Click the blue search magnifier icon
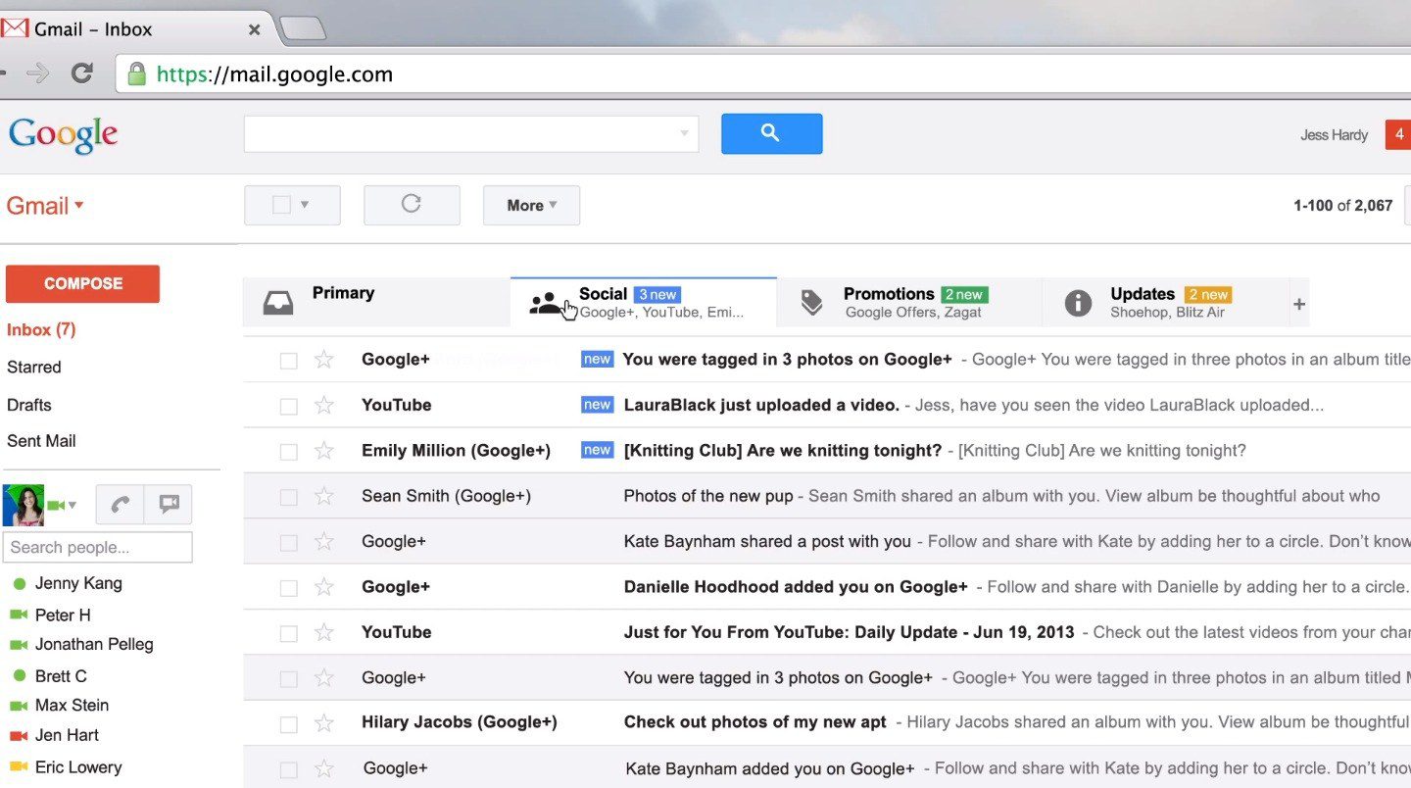 pyautogui.click(x=771, y=133)
